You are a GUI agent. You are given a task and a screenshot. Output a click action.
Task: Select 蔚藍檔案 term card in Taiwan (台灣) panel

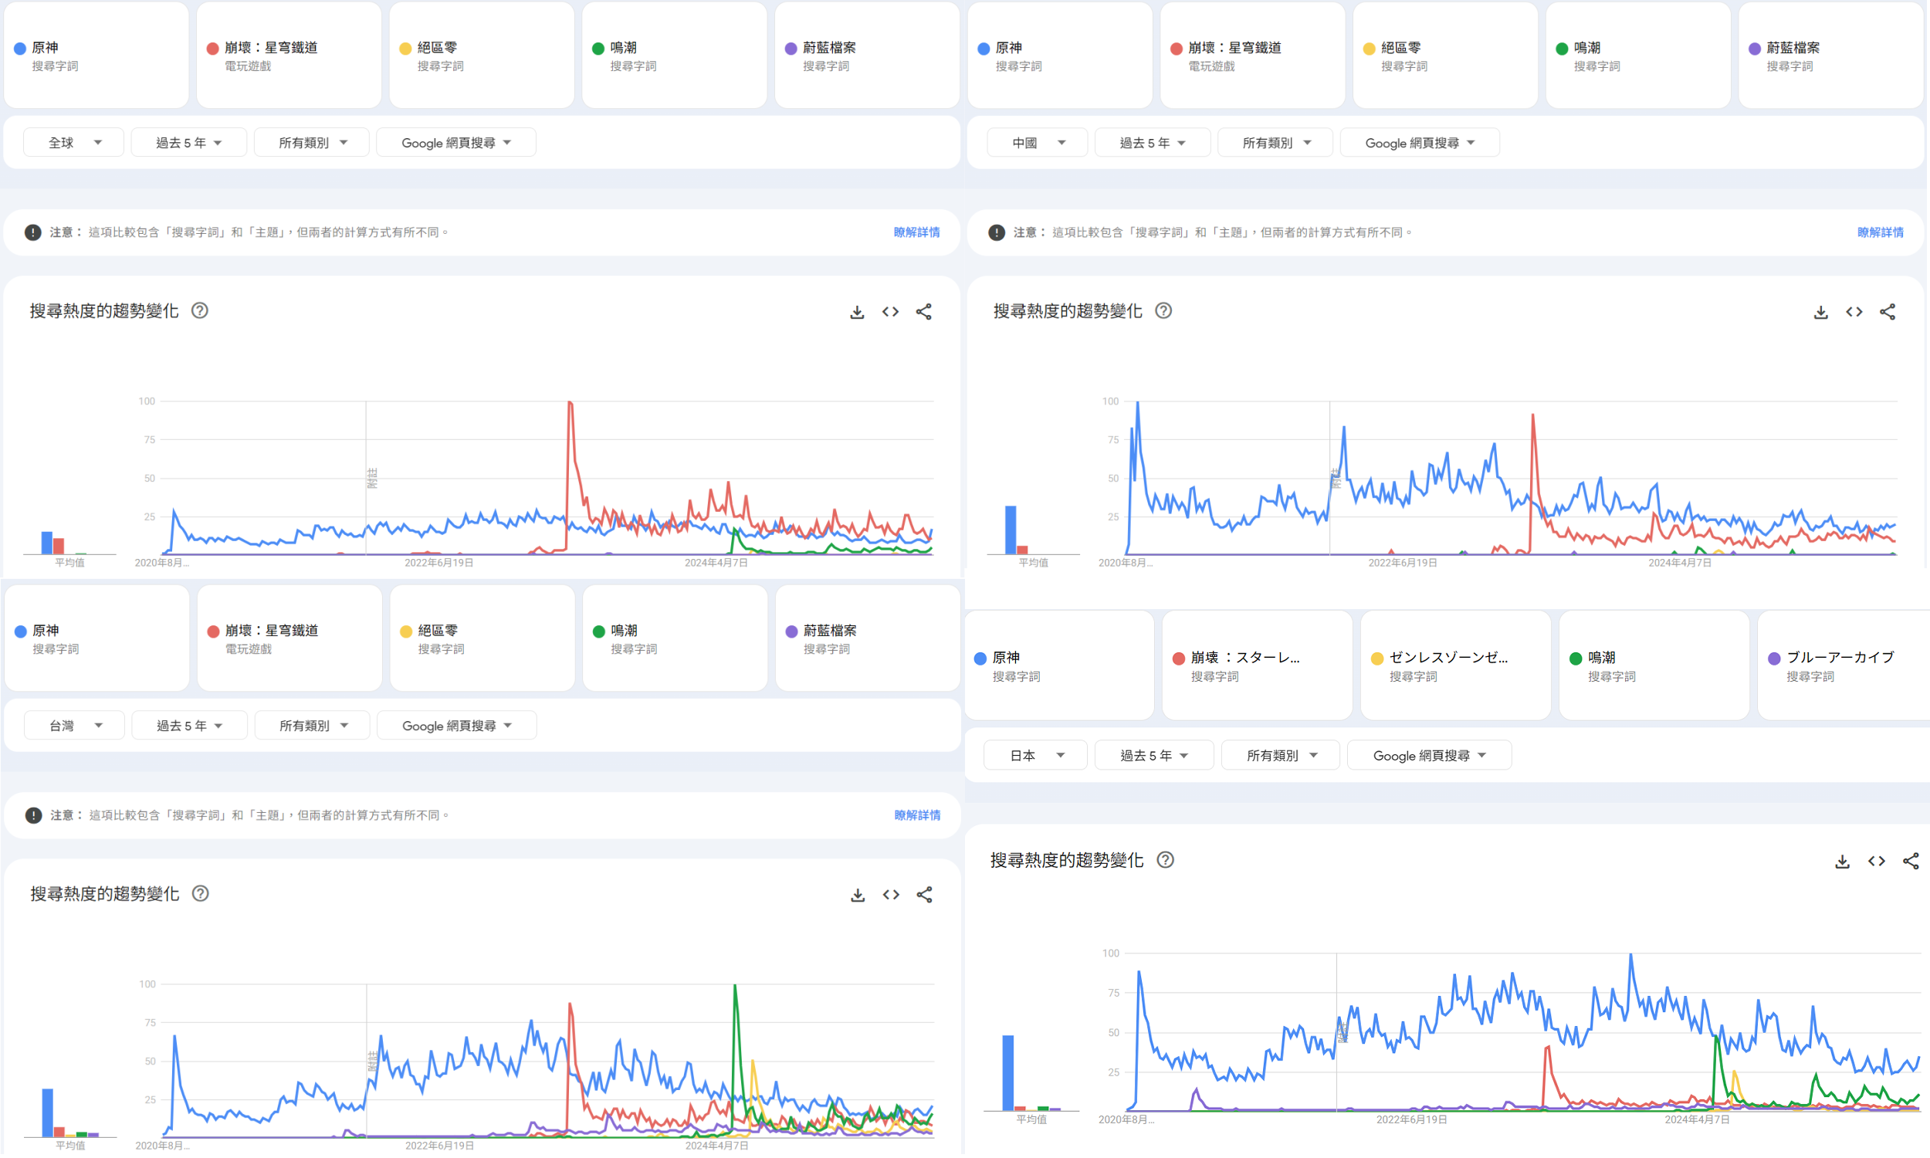(x=868, y=638)
